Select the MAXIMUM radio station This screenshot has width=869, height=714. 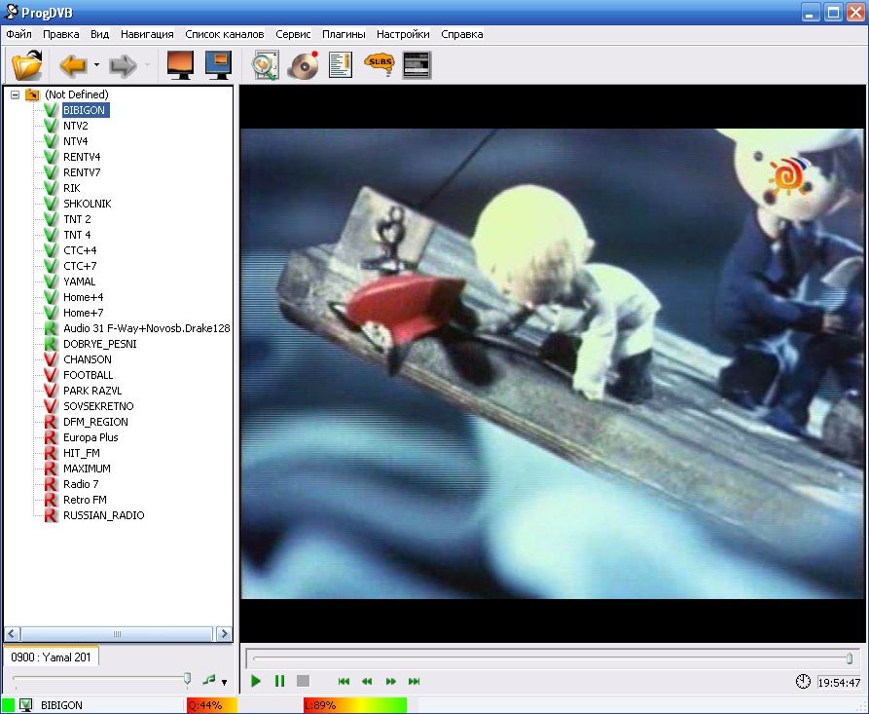click(x=87, y=468)
